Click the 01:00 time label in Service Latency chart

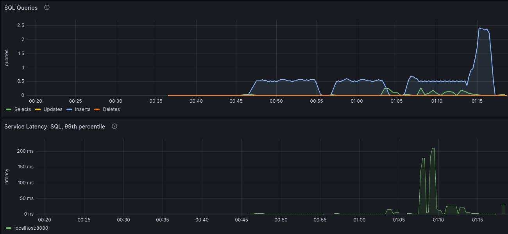359,220
